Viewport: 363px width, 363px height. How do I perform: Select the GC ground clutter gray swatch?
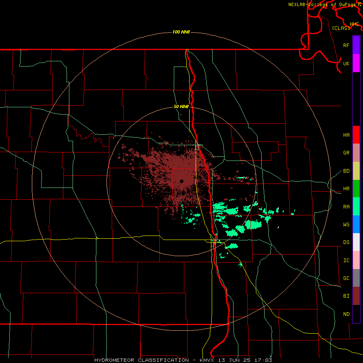pos(356,278)
